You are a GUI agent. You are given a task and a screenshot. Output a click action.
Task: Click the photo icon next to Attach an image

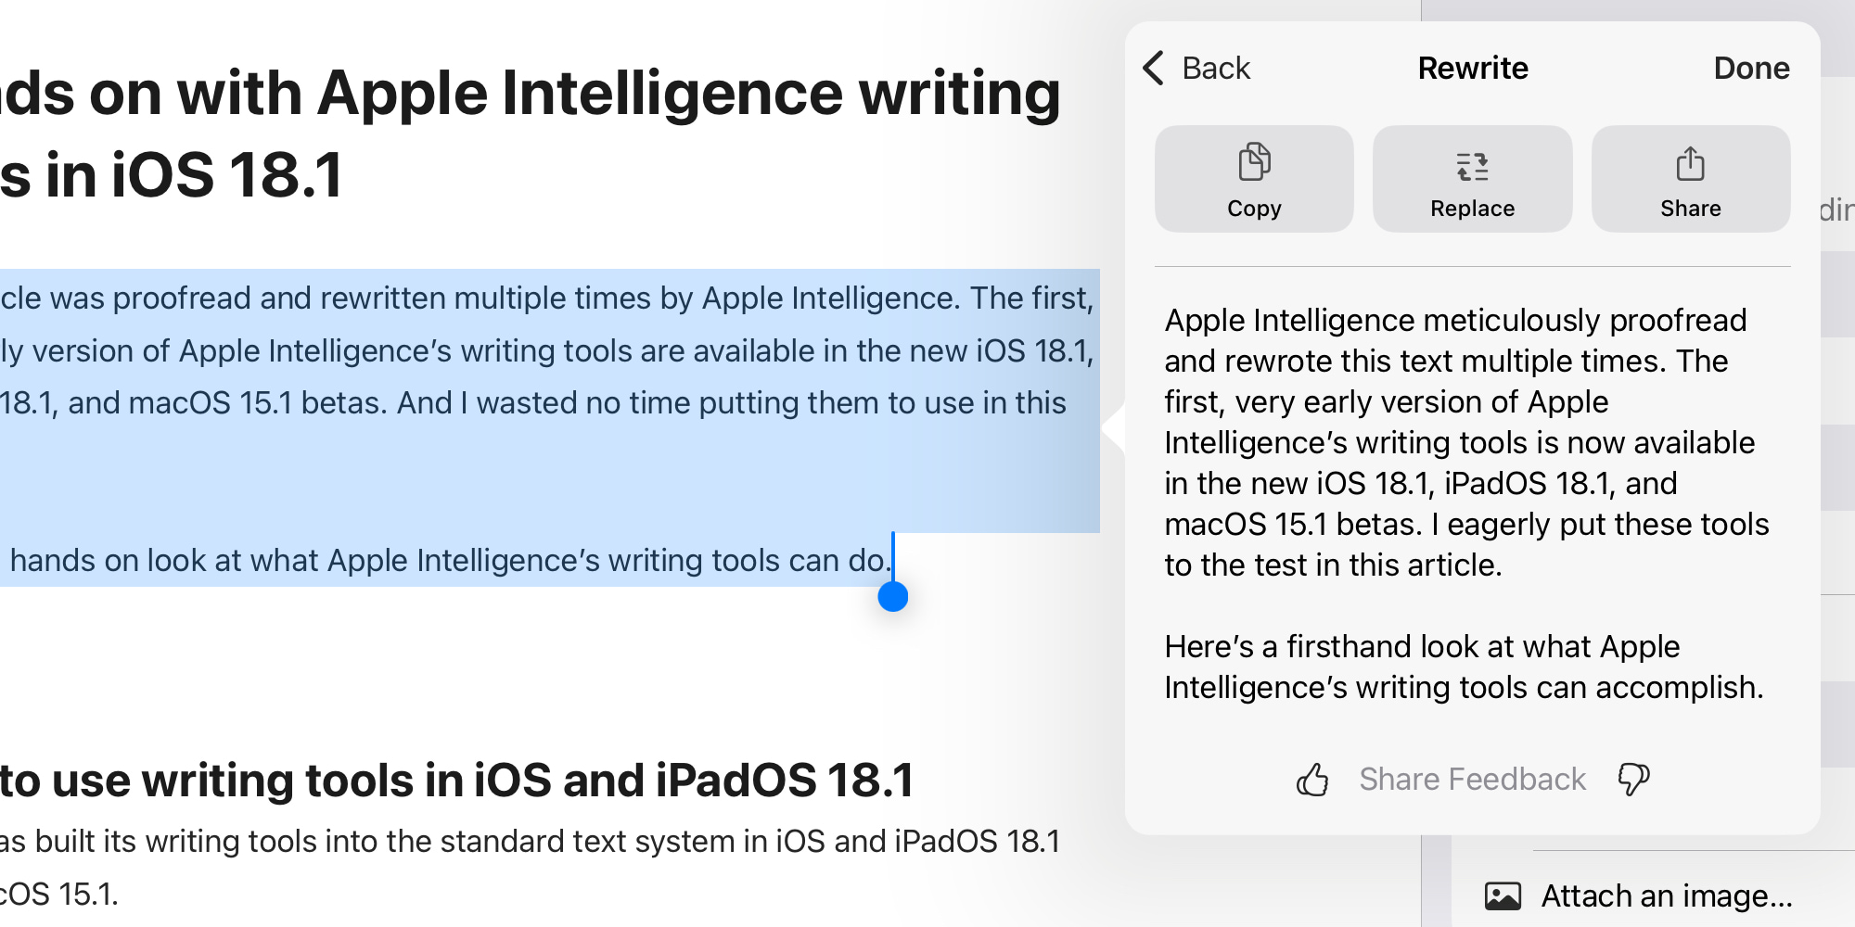point(1503,895)
